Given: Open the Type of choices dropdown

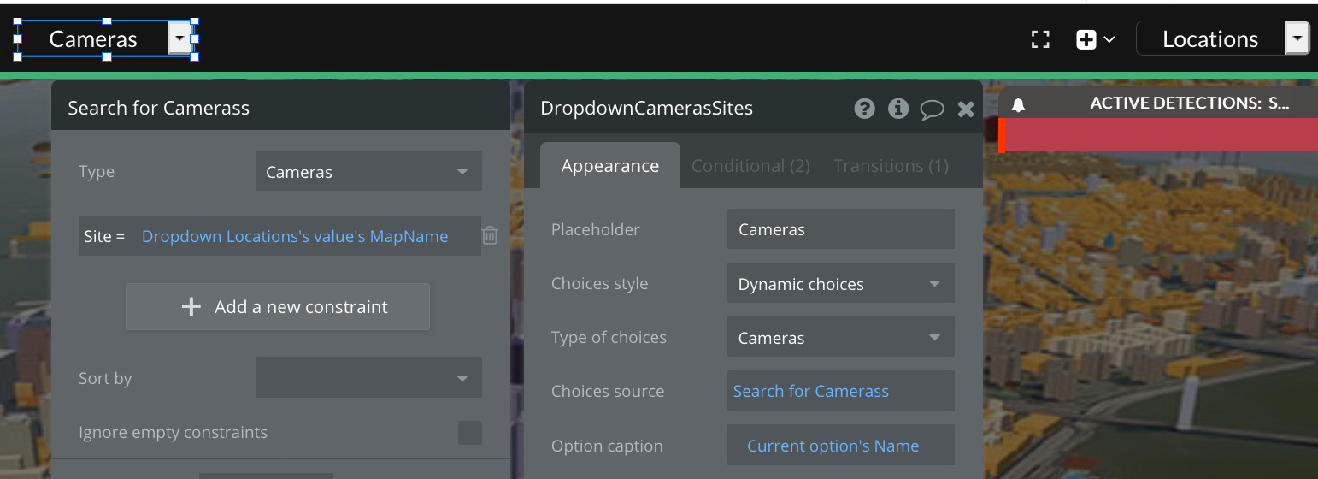Looking at the screenshot, I should [x=840, y=337].
